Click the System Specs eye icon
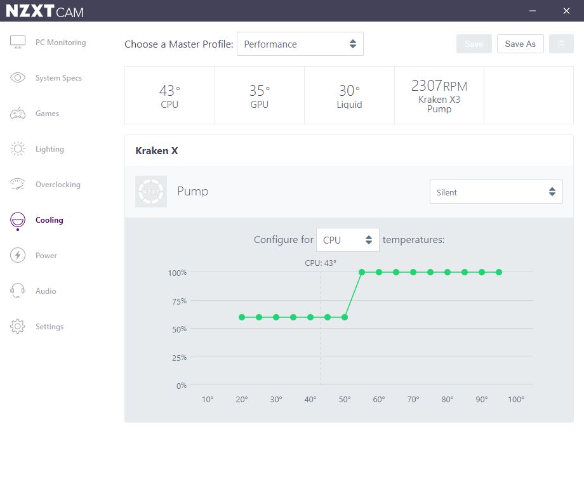Image resolution: width=584 pixels, height=479 pixels. 18,77
